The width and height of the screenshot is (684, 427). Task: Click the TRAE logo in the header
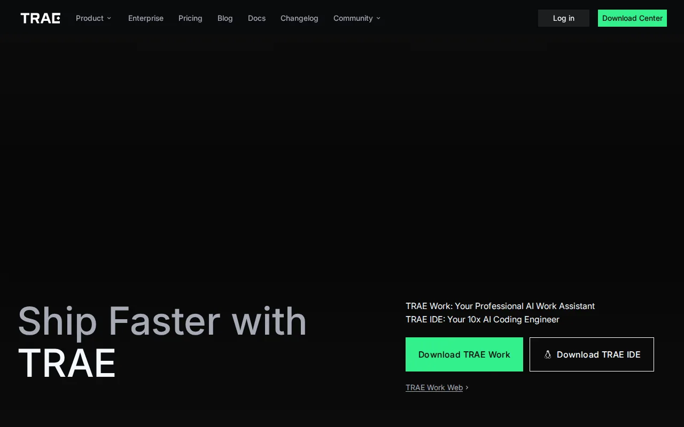[x=40, y=18]
